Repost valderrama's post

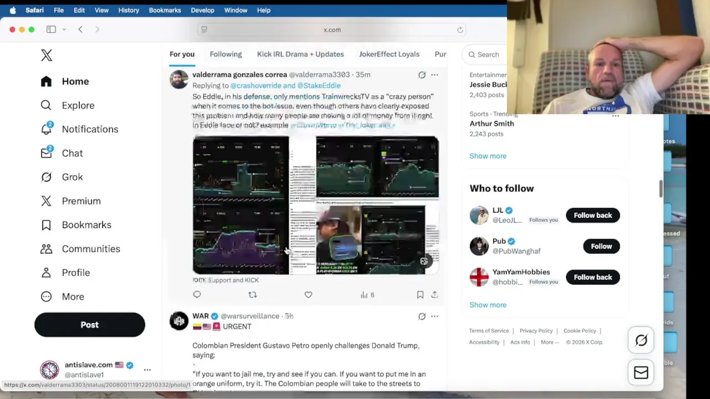pos(252,295)
